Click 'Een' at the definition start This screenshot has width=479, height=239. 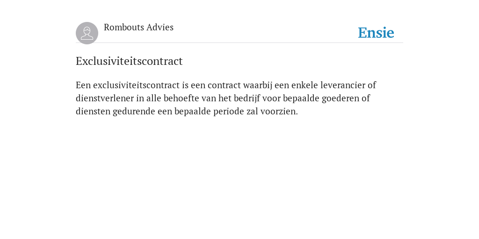[83, 85]
